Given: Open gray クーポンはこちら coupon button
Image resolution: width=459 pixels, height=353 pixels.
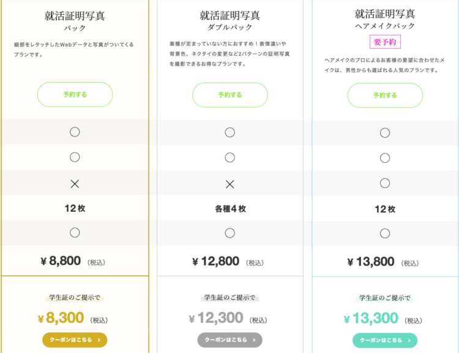Looking at the screenshot, I should (229, 340).
